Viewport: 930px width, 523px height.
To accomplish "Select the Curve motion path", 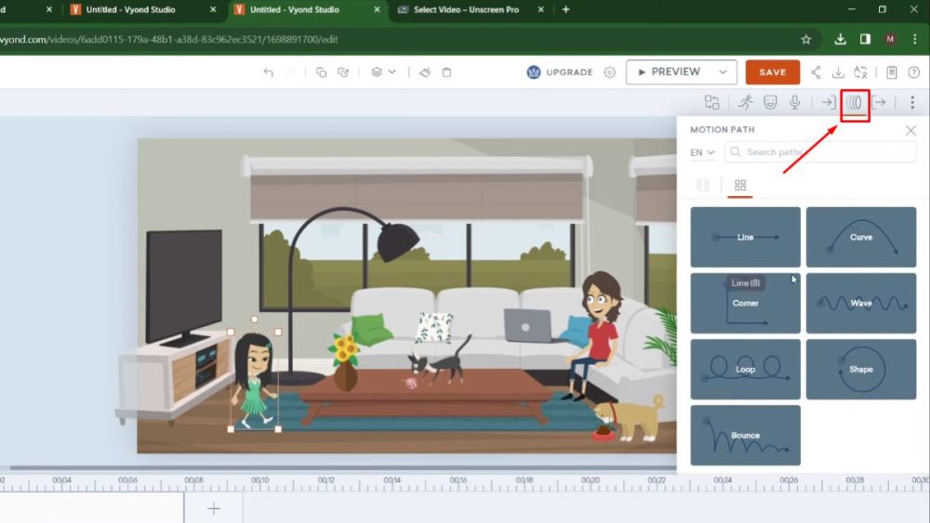I will (860, 237).
